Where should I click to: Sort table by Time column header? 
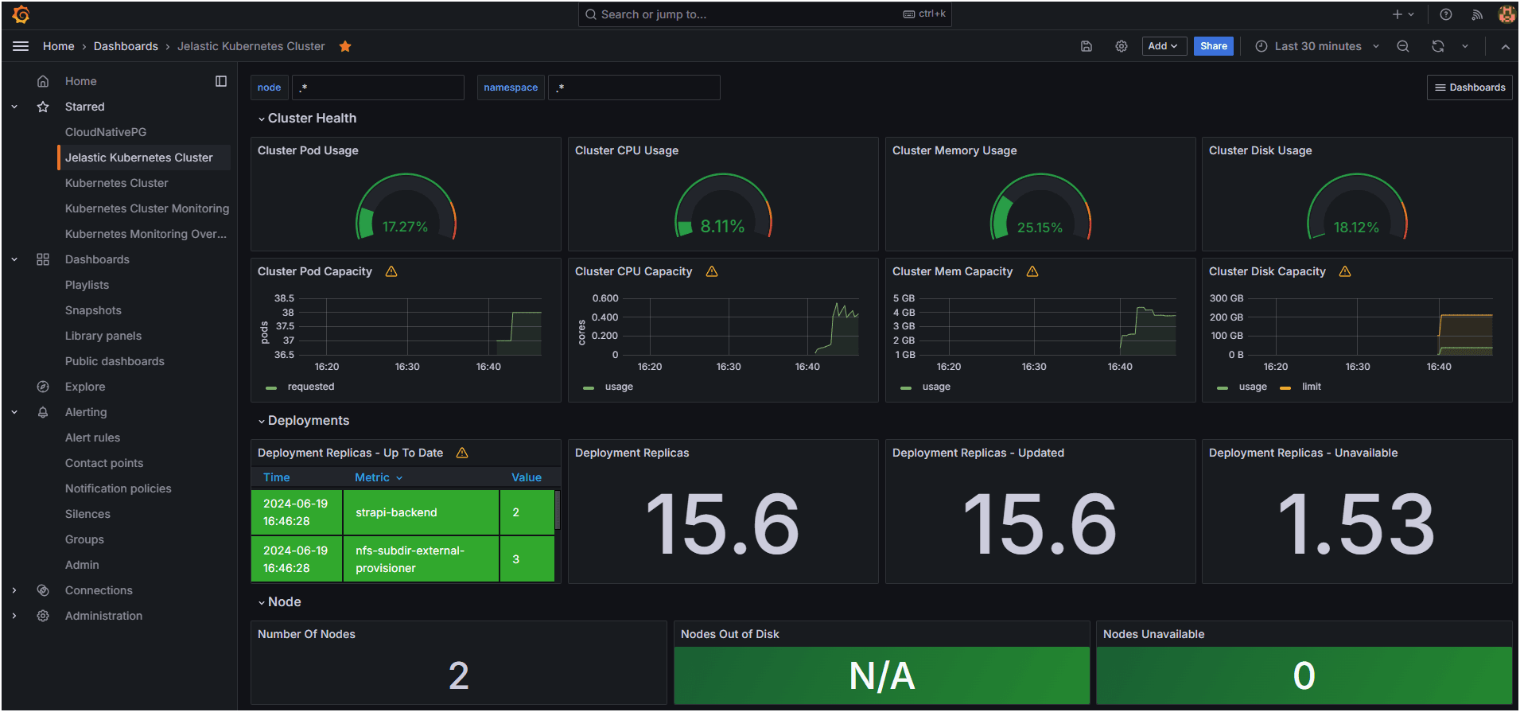coord(277,477)
